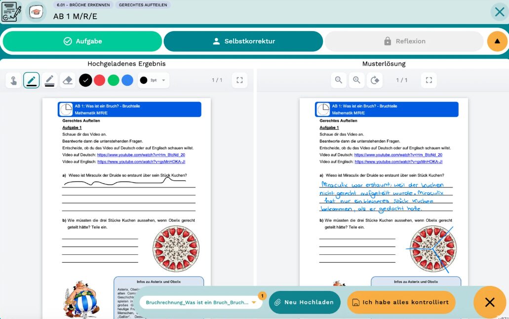
Task: Select the highlighter marker tool
Action: [49, 80]
